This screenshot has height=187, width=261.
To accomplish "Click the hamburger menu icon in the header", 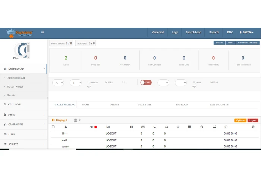I will pos(43,32).
